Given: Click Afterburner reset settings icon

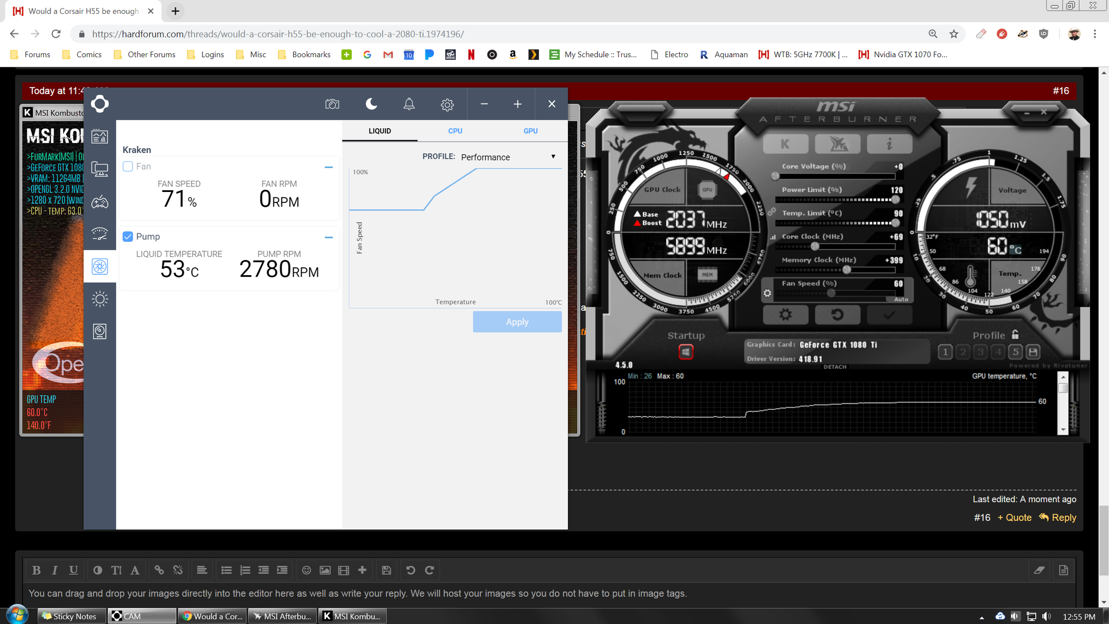Looking at the screenshot, I should click(837, 315).
